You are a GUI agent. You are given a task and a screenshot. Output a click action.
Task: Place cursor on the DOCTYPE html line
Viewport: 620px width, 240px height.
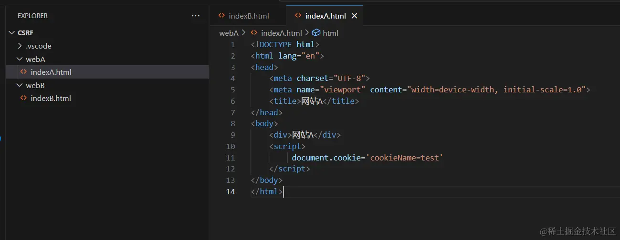point(285,44)
